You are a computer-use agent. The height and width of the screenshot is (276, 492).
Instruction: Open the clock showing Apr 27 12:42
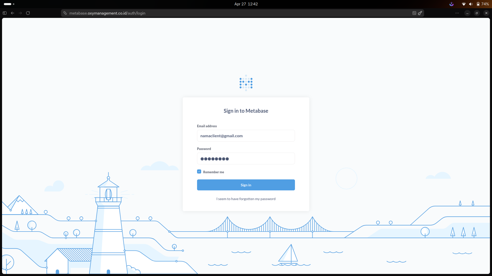point(246,4)
